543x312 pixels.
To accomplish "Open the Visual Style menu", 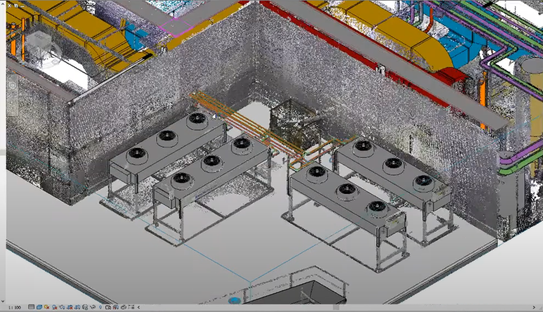I will (39, 307).
